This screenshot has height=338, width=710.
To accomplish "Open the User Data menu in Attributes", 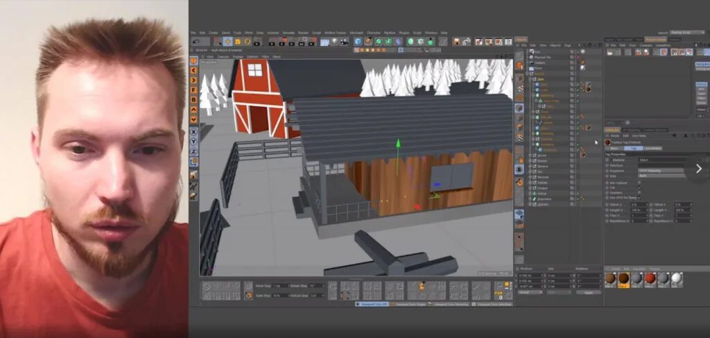I will (639, 136).
